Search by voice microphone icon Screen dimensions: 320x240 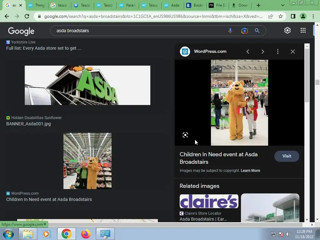(230, 31)
